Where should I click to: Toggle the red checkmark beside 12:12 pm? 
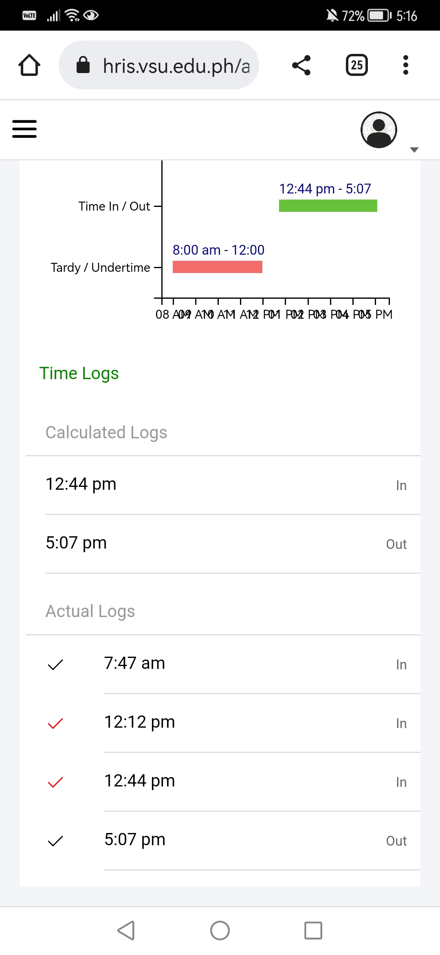click(x=55, y=724)
